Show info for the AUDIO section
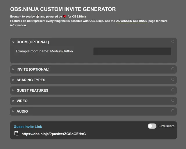 pos(173,111)
